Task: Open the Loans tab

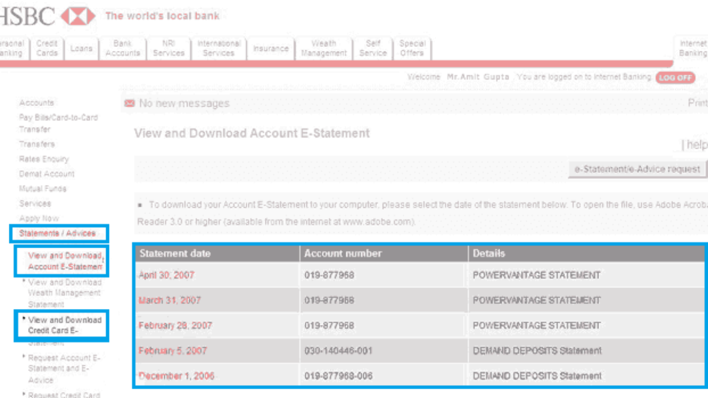Action: pyautogui.click(x=81, y=48)
